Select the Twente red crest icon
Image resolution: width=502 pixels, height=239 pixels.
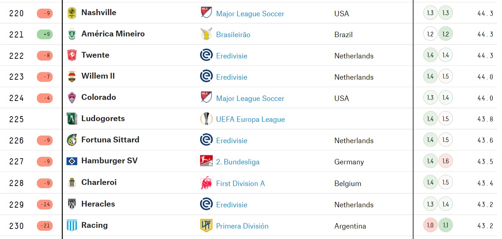[x=72, y=56]
